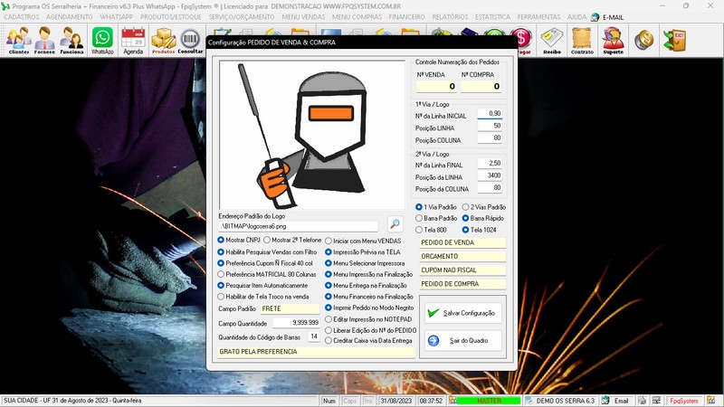
Task: Click the Suporte icon
Action: coord(613,41)
